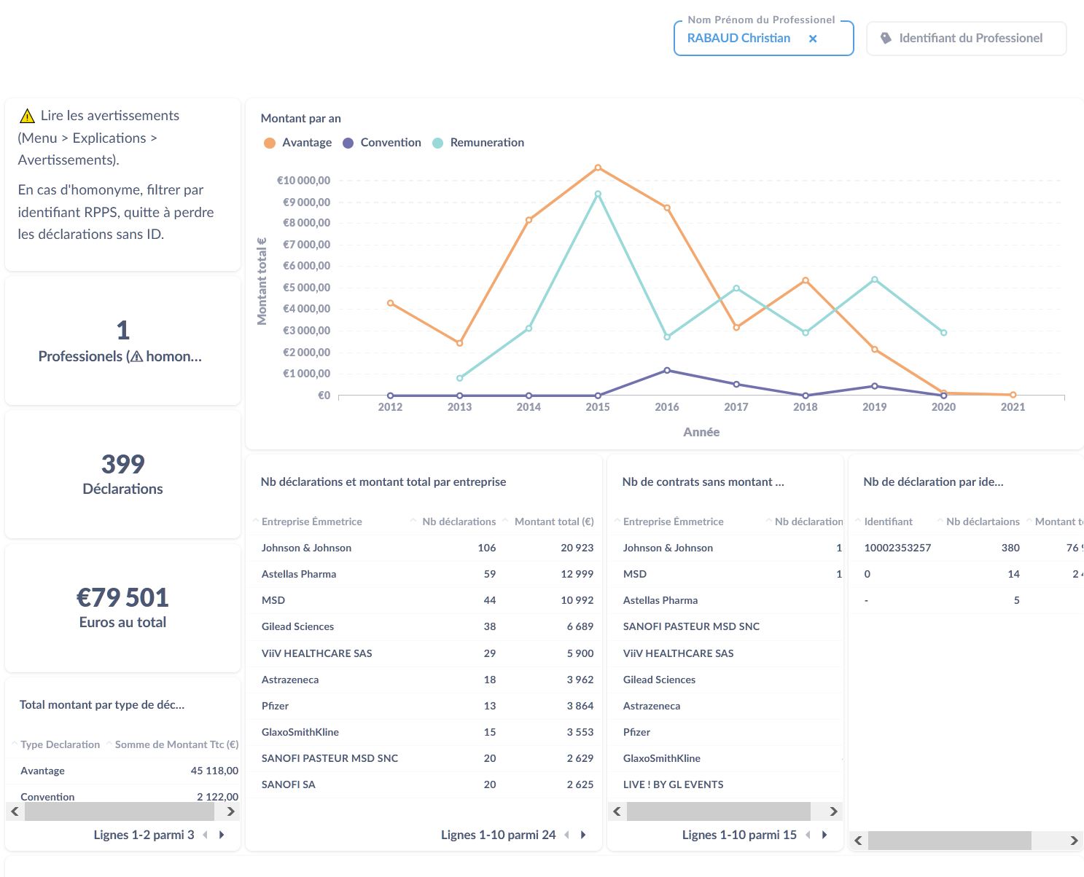Sort type table by Somme de Montant Ttc
Screen dimensions: 1084x877
coord(176,744)
